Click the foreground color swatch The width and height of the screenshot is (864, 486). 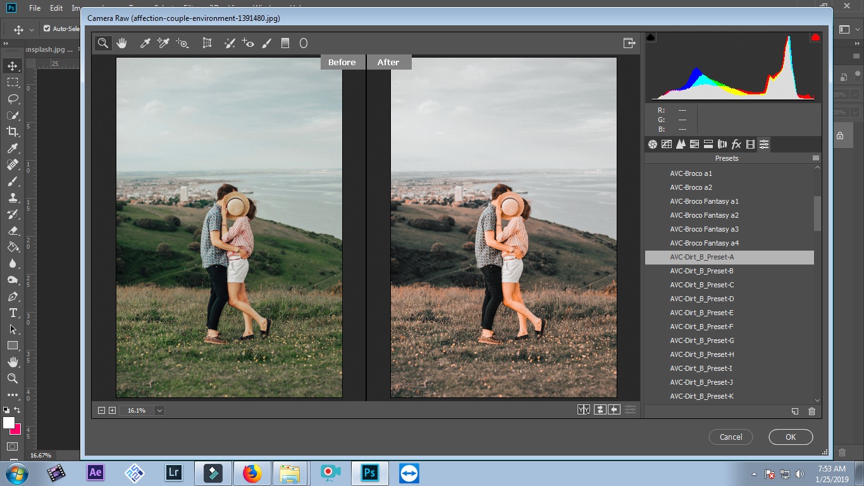pos(9,423)
